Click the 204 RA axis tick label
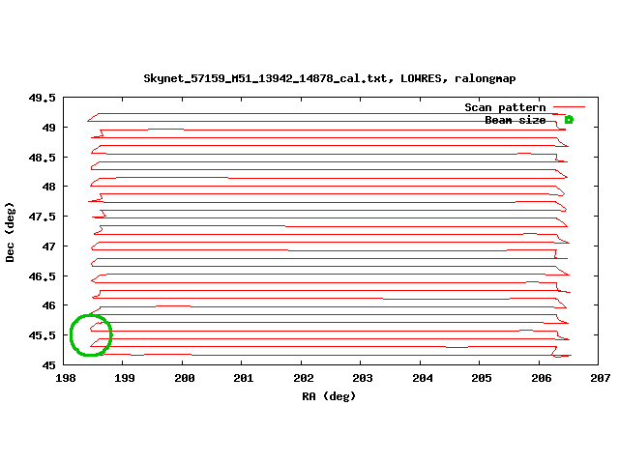Screen dimensions: 619x464 point(423,378)
